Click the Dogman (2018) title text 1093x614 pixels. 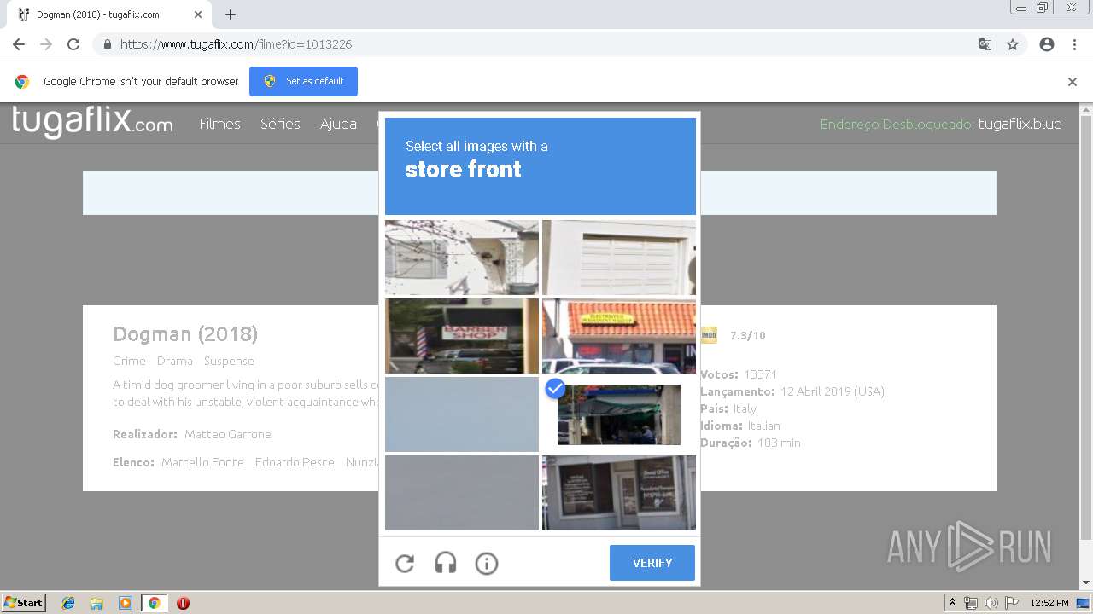click(185, 333)
